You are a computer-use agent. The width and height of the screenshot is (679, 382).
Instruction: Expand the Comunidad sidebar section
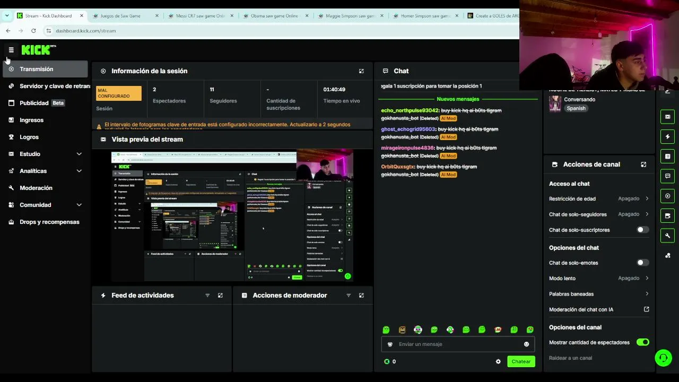[x=79, y=205]
